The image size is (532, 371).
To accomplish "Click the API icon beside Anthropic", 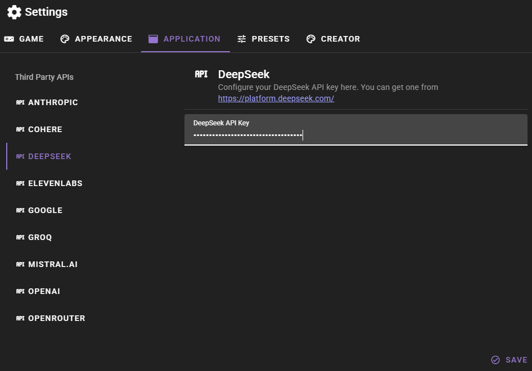I will 20,102.
